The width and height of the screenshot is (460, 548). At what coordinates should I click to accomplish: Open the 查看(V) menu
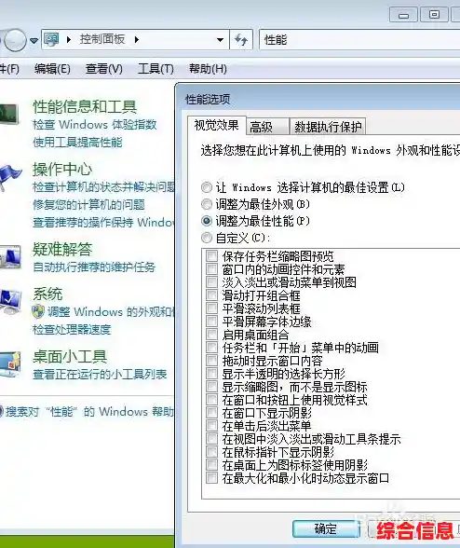(103, 69)
